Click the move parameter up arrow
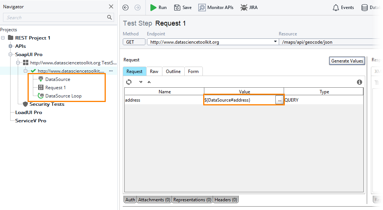Viewport: 383px width, 210px height. coord(149,82)
